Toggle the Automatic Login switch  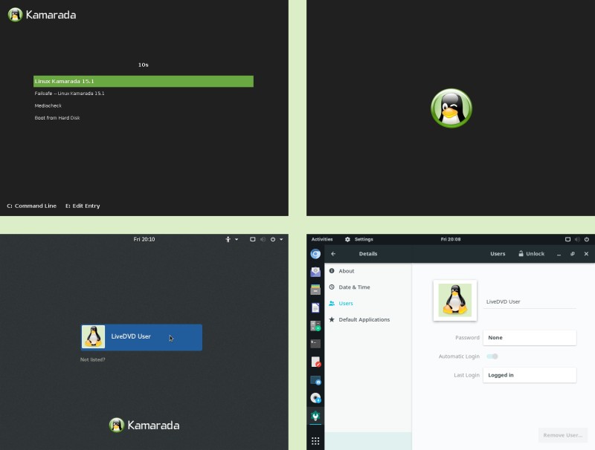(x=492, y=356)
